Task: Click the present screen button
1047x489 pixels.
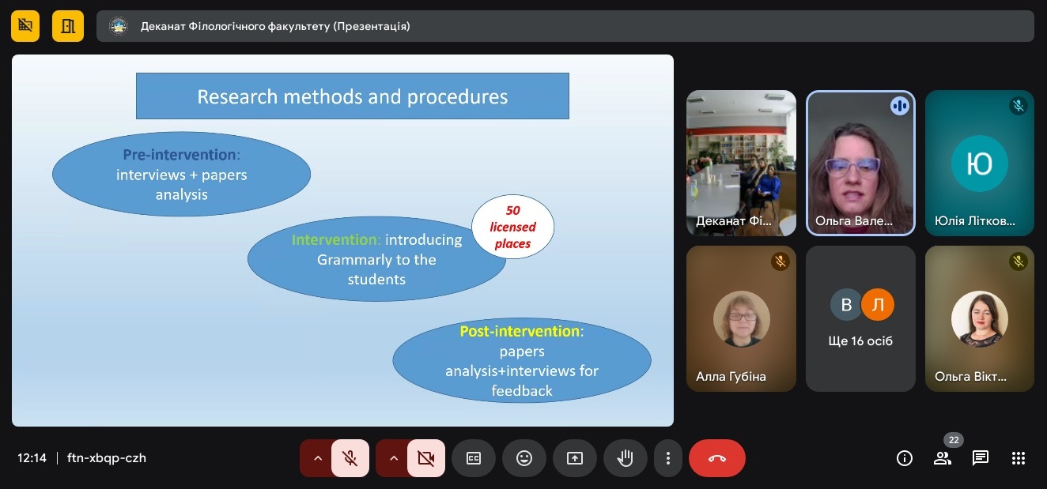Action: point(575,458)
